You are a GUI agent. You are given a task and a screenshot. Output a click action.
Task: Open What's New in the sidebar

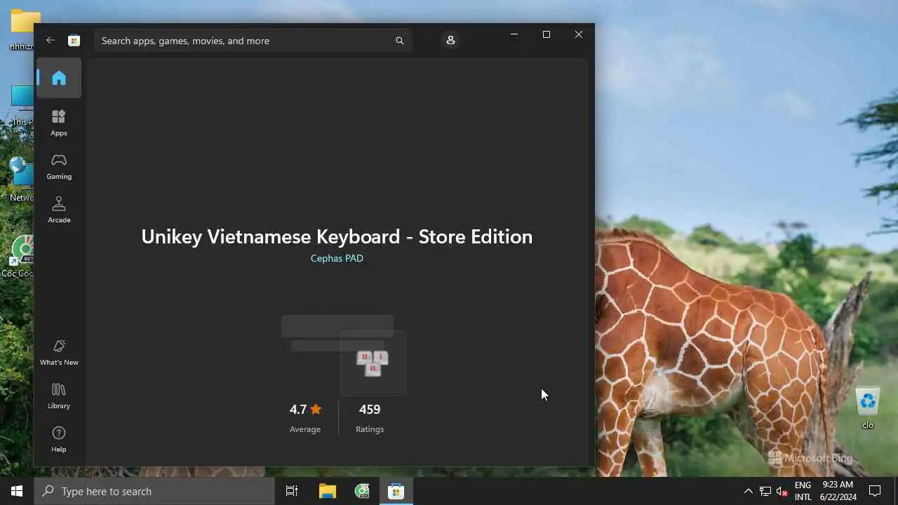pos(59,352)
